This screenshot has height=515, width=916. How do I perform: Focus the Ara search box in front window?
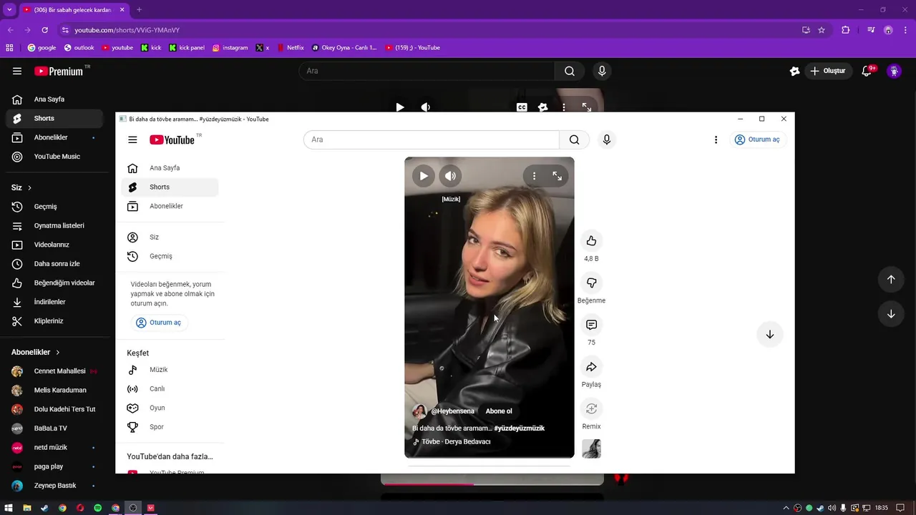[x=431, y=139]
